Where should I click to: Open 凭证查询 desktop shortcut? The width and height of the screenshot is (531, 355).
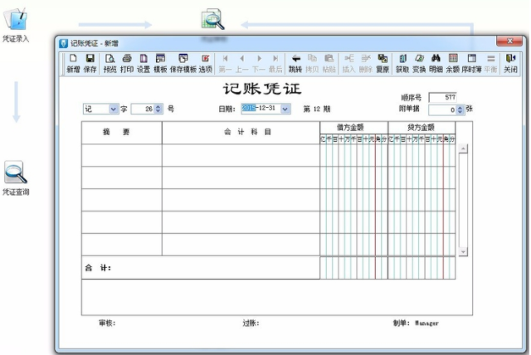(x=16, y=177)
